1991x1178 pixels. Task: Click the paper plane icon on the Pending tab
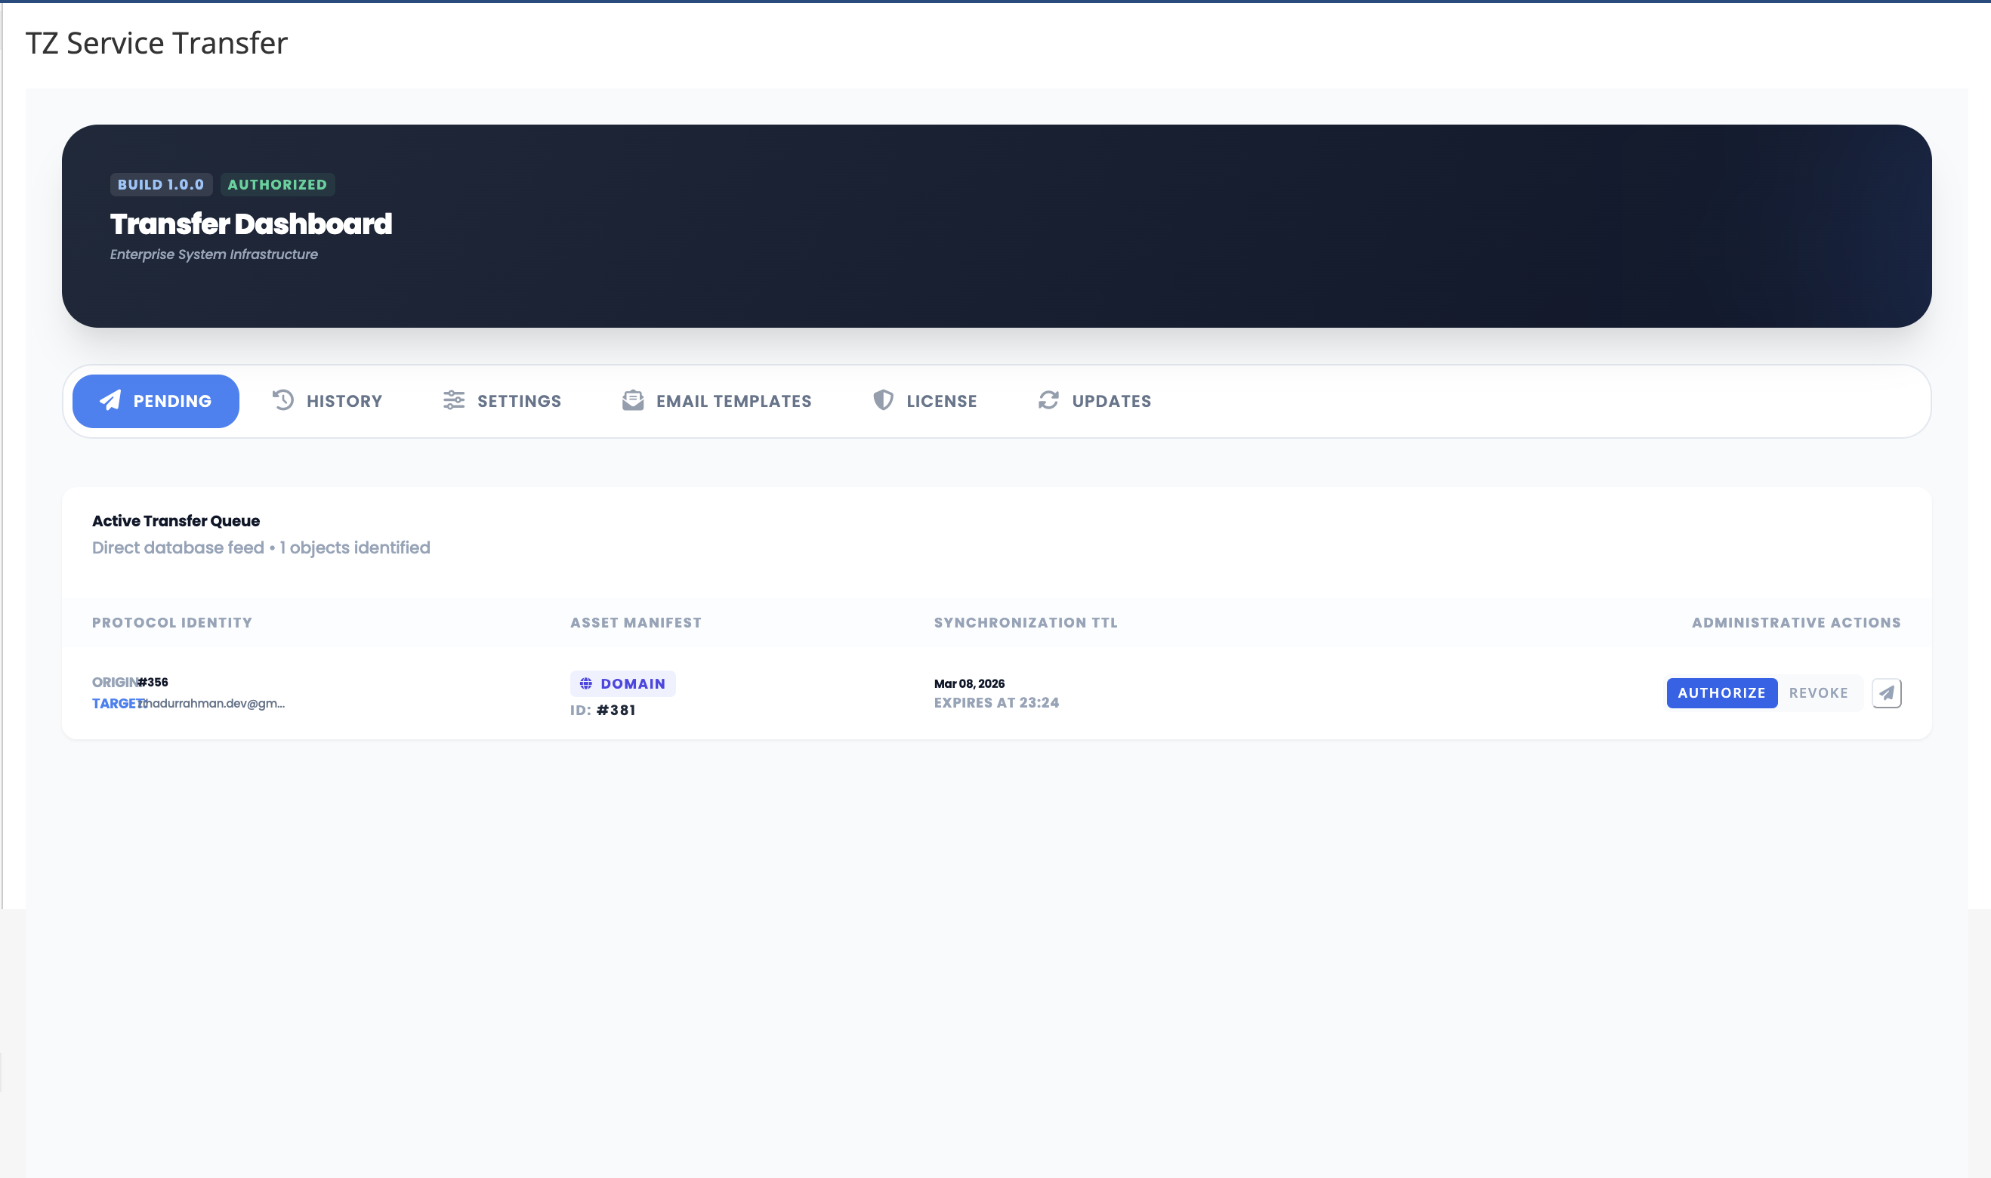111,401
